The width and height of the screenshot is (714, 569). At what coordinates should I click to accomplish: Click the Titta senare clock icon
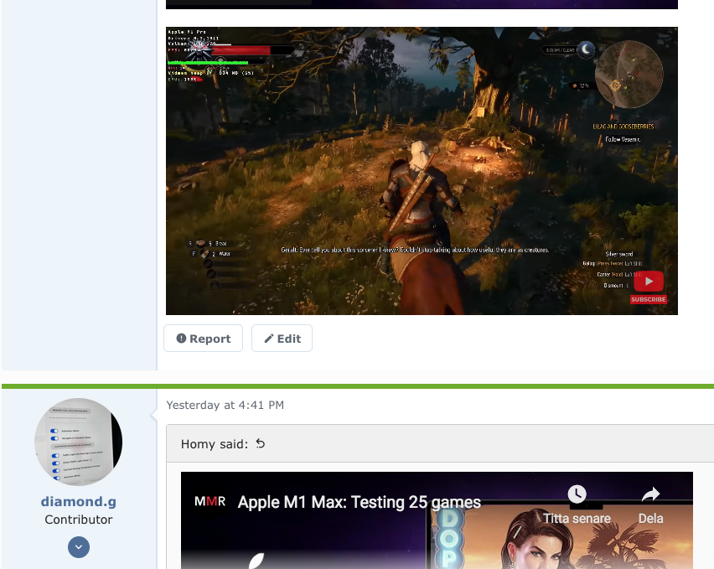[577, 494]
